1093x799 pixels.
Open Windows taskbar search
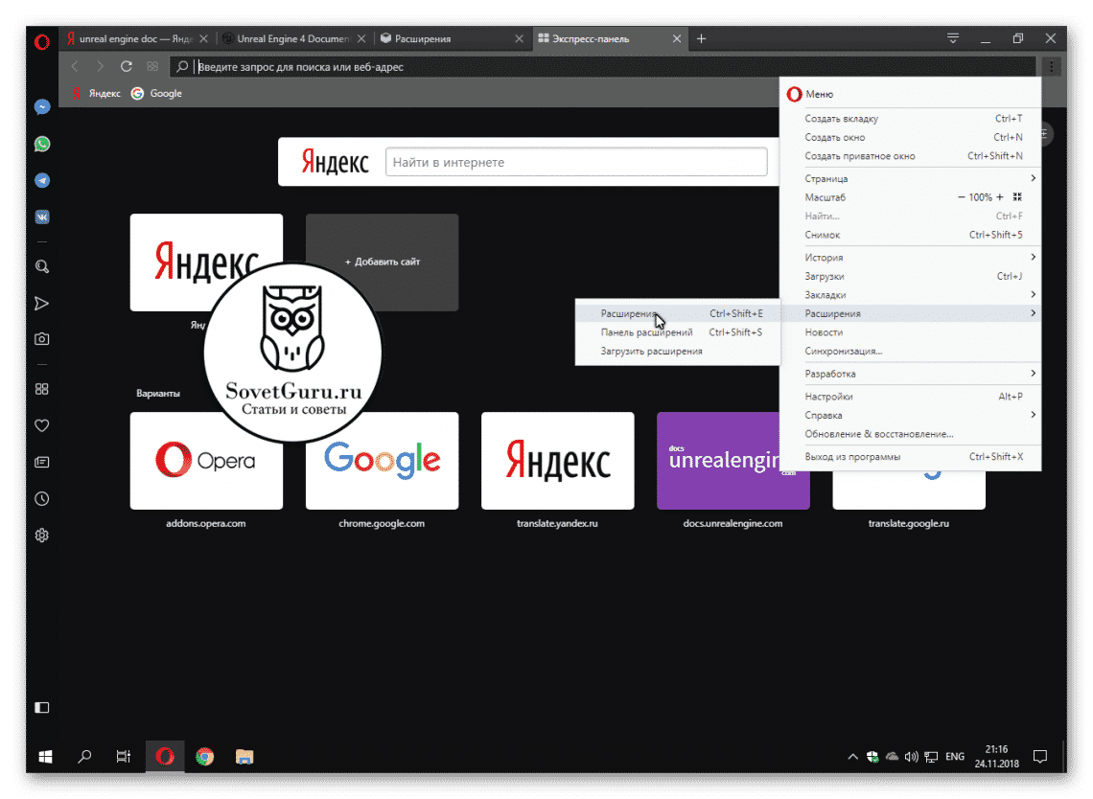85,757
